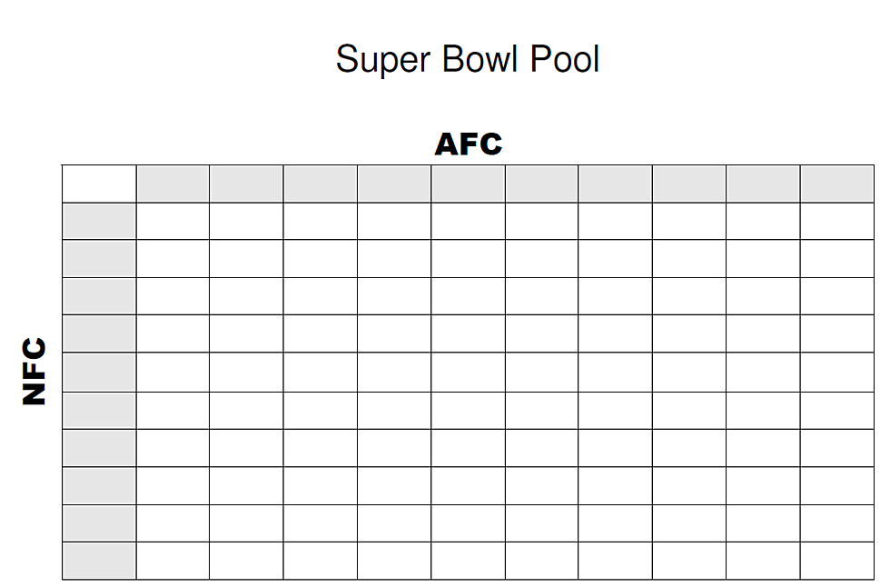890x587 pixels.
Task: Click the last gray AFC header cell
Action: [837, 184]
